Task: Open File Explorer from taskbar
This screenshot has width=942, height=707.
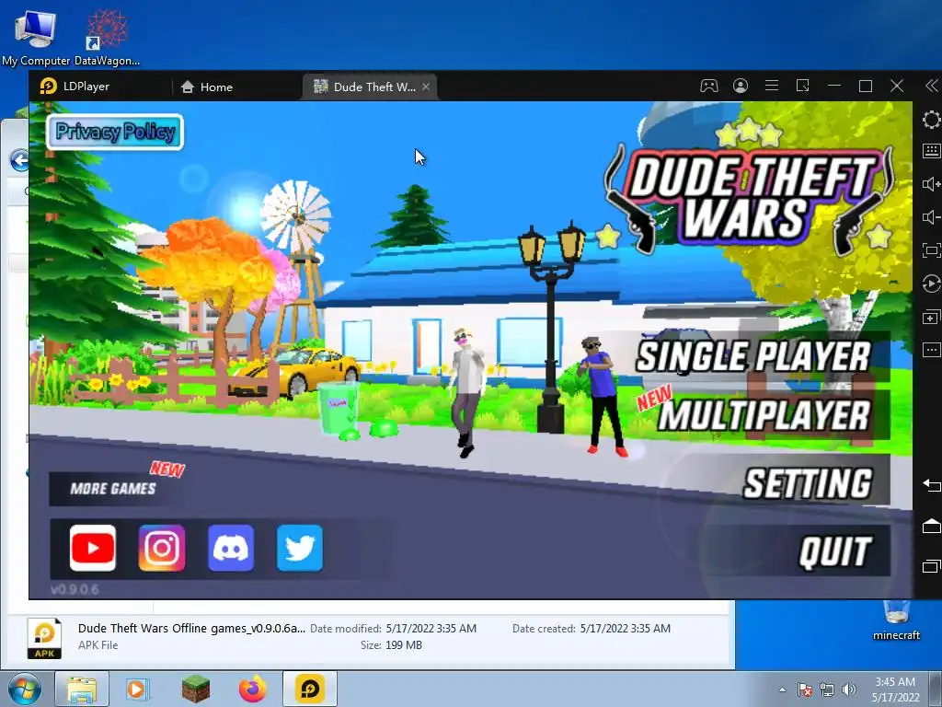Action: pyautogui.click(x=82, y=689)
